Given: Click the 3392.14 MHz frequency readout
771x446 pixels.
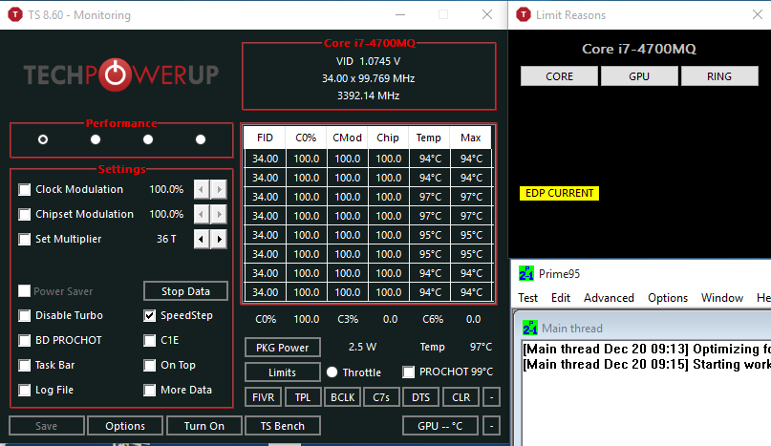Looking at the screenshot, I should point(368,96).
